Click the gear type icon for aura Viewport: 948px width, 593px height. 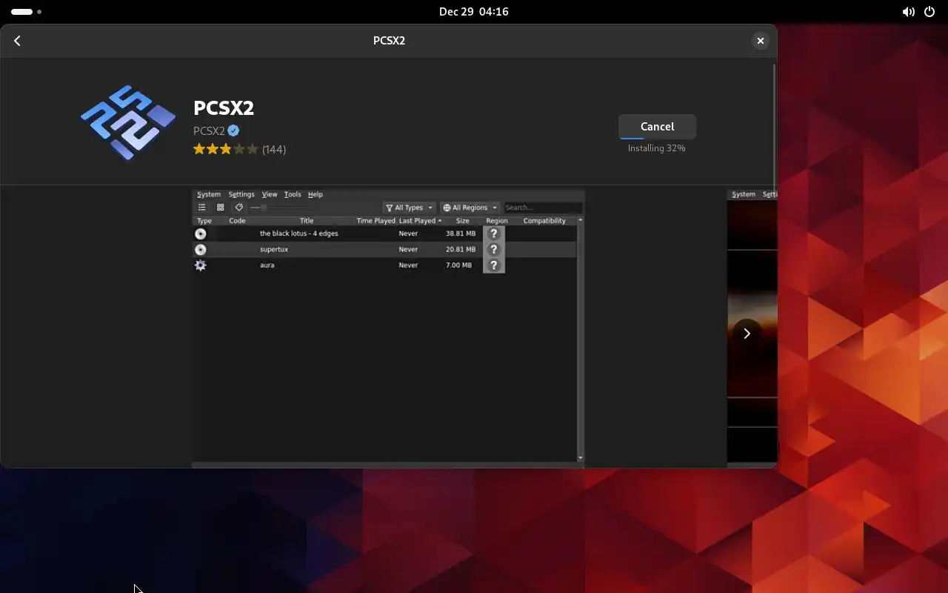[201, 265]
